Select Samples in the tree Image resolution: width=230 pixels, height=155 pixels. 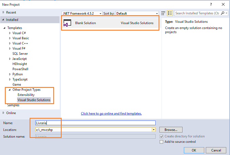pos(13,105)
